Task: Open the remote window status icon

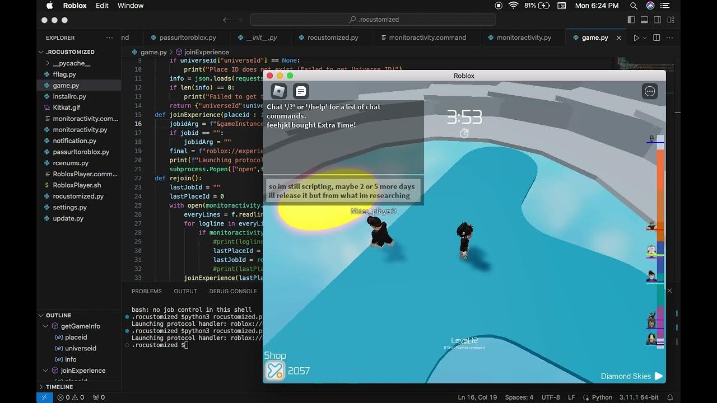Action: 45,397
